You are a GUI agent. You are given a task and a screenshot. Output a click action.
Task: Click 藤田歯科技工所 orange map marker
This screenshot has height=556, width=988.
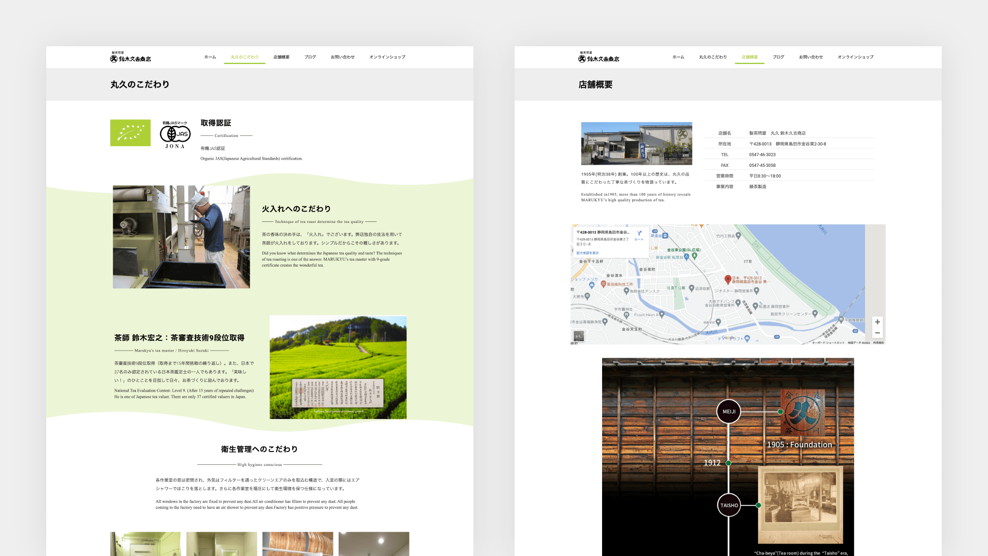(604, 284)
